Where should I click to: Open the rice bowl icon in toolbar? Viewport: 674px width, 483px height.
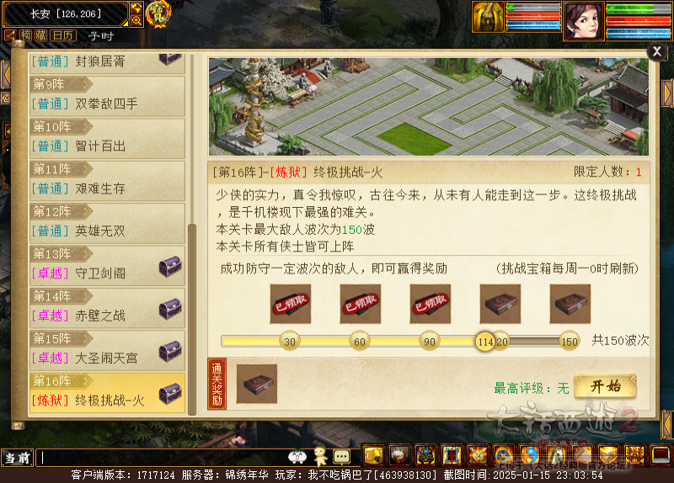pos(399,455)
